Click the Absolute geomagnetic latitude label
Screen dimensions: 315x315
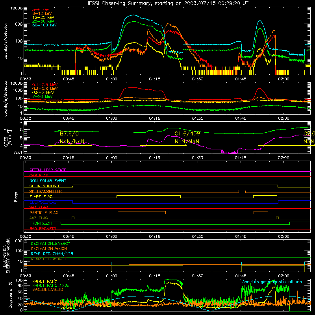coord(272,282)
